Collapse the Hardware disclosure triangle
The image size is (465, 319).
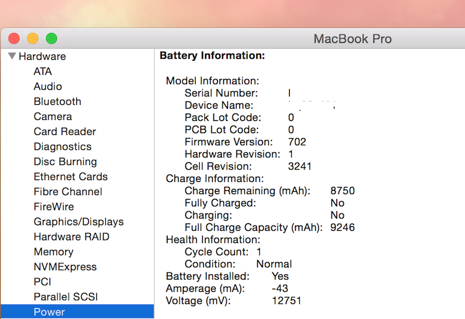point(12,56)
